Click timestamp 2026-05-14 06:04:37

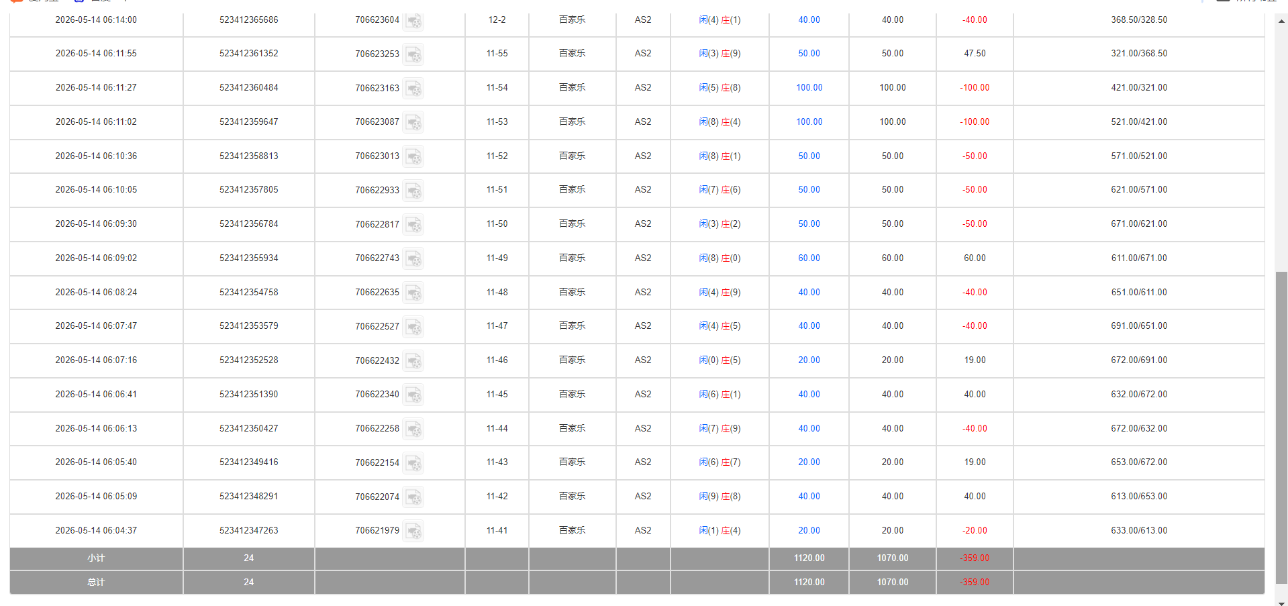pyautogui.click(x=96, y=531)
